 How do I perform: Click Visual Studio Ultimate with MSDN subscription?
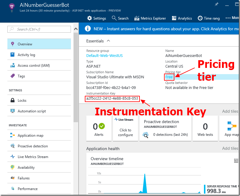115,77
